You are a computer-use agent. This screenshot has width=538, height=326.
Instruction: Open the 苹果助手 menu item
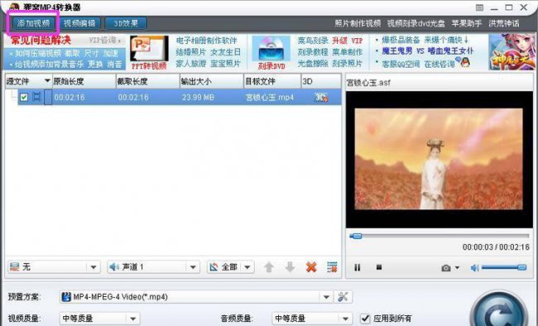click(x=466, y=24)
